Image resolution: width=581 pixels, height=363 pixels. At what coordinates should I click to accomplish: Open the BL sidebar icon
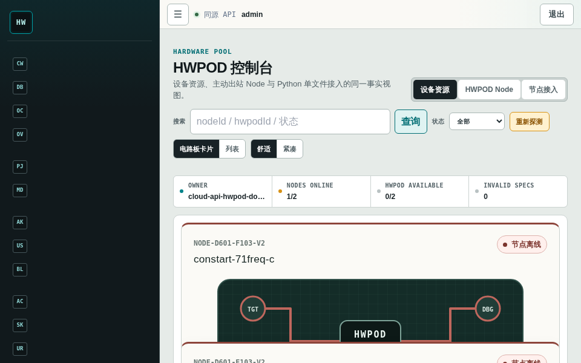click(x=20, y=269)
